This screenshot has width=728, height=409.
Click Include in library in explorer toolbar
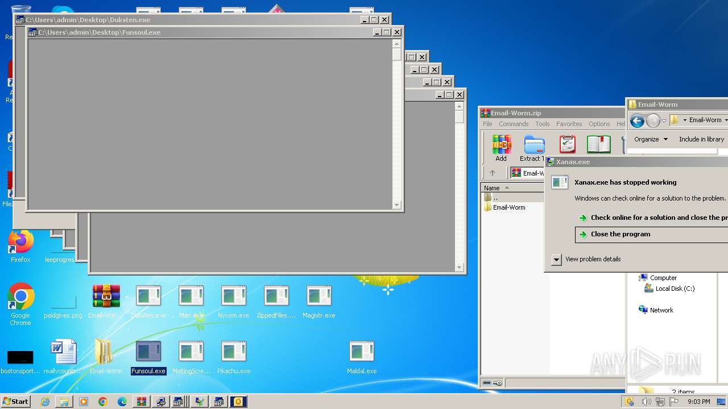701,139
